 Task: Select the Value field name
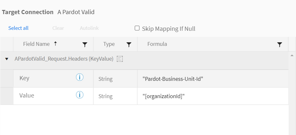pyautogui.click(x=27, y=95)
